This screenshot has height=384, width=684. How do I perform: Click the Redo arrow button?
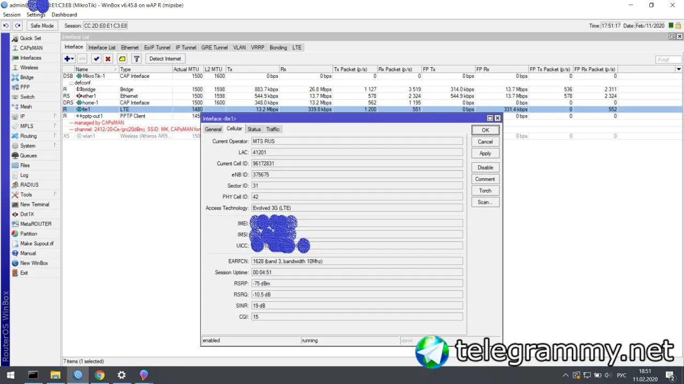(18, 26)
